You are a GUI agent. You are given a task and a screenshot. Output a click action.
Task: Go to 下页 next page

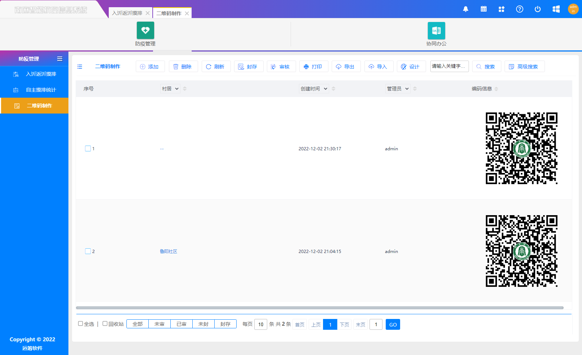(x=345, y=324)
